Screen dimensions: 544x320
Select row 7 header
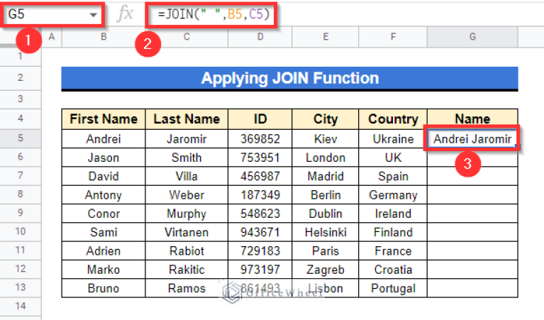[21, 176]
